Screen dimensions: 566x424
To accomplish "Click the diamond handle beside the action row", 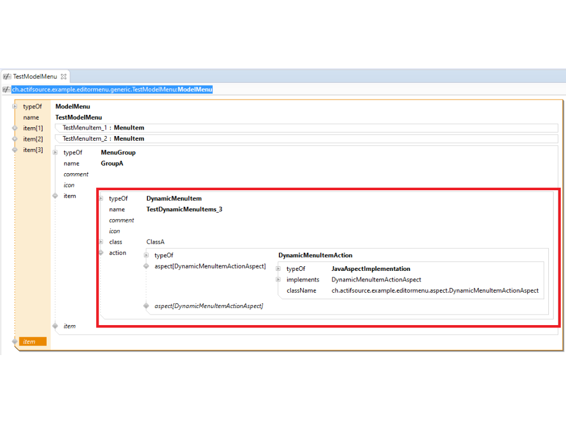I will 101,253.
